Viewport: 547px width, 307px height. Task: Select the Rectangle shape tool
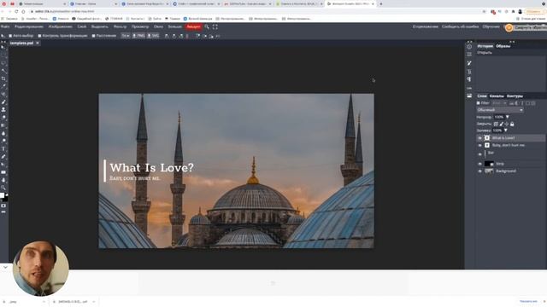pos(3,172)
